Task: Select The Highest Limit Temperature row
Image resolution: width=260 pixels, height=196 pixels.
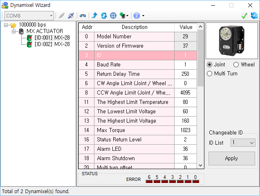Action: coord(138,102)
